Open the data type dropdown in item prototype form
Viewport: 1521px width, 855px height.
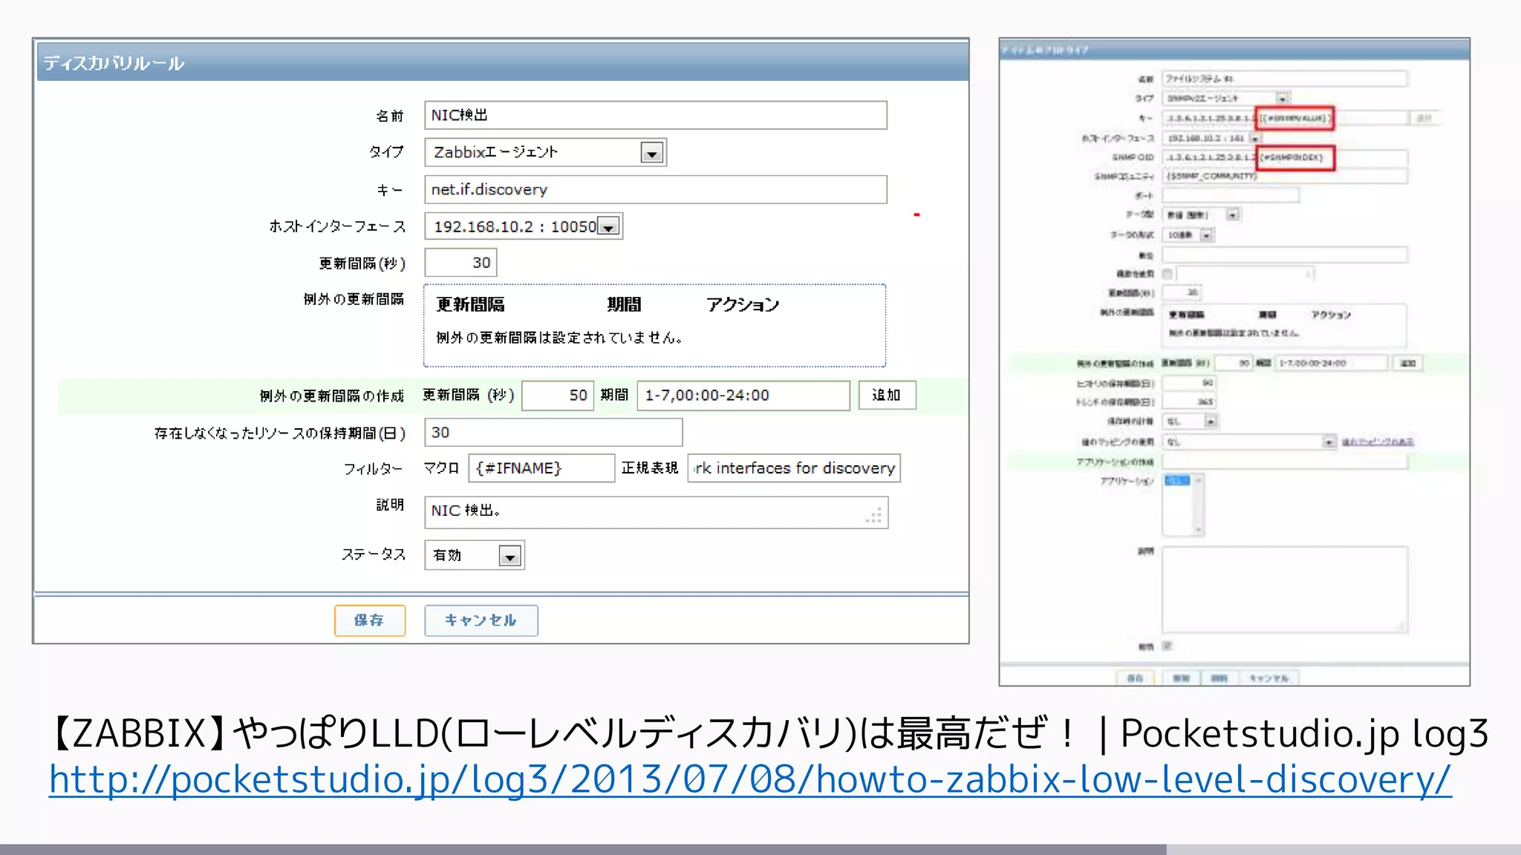click(x=1202, y=214)
